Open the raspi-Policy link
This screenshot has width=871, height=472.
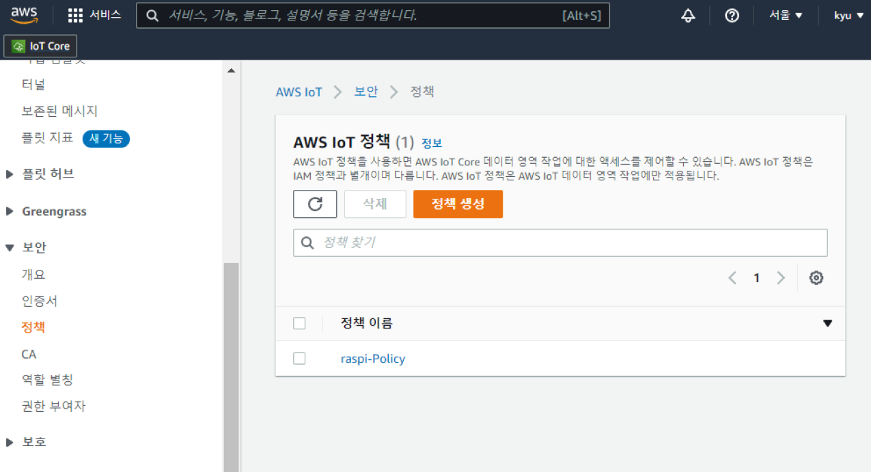pos(373,359)
